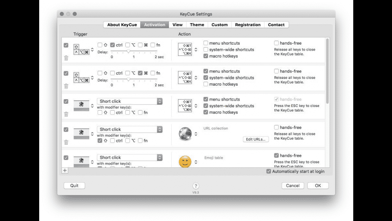Click the shortcut table action icon in third row

click(185, 106)
